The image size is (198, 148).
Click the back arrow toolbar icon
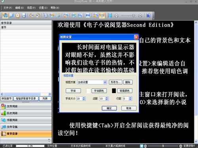pyautogui.click(x=32, y=15)
